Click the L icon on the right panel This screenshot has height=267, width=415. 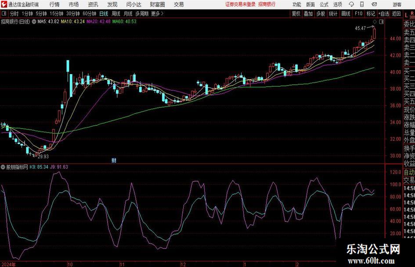(x=406, y=16)
